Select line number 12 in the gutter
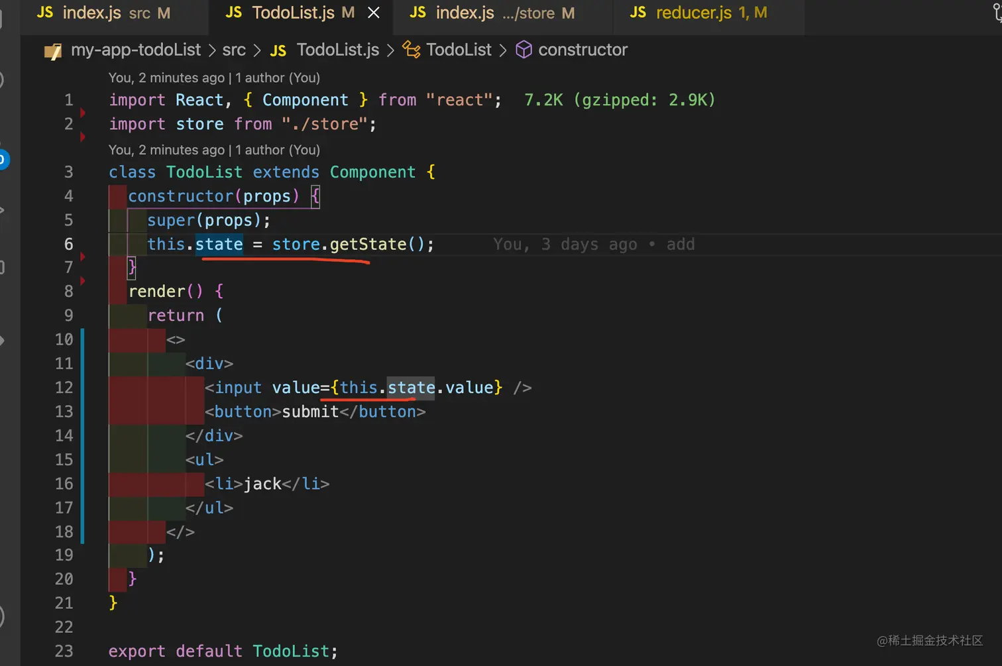Viewport: 1002px width, 666px height. coord(64,388)
